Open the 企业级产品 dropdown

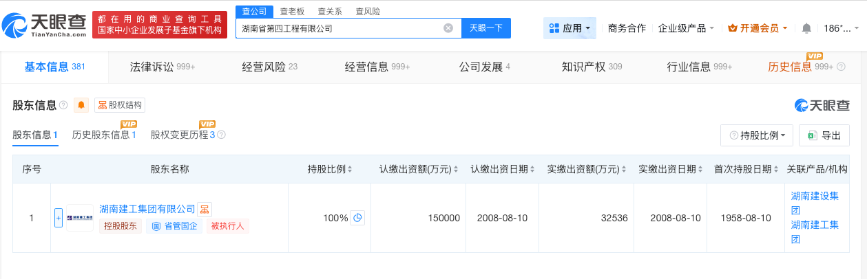[x=686, y=28]
